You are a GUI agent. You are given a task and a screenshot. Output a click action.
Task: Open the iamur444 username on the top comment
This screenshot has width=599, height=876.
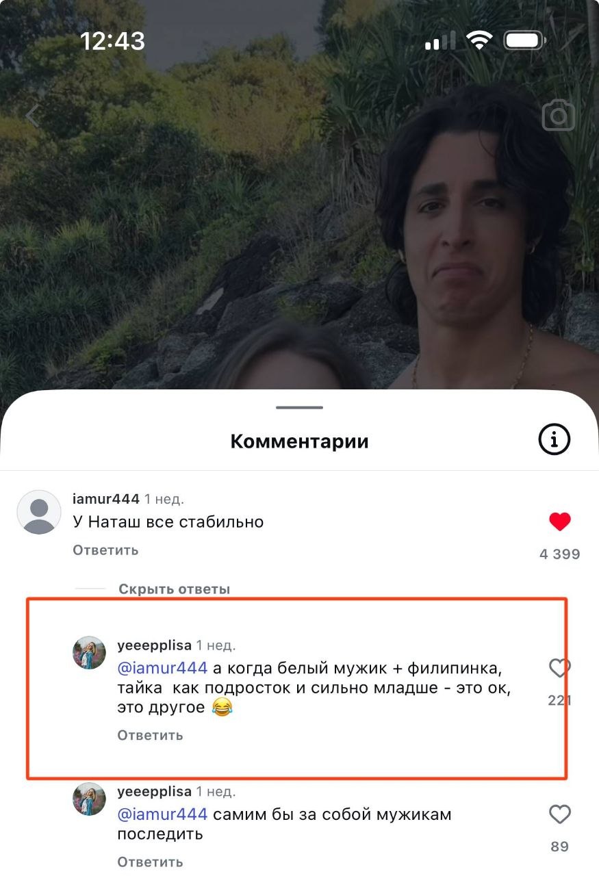pos(106,499)
